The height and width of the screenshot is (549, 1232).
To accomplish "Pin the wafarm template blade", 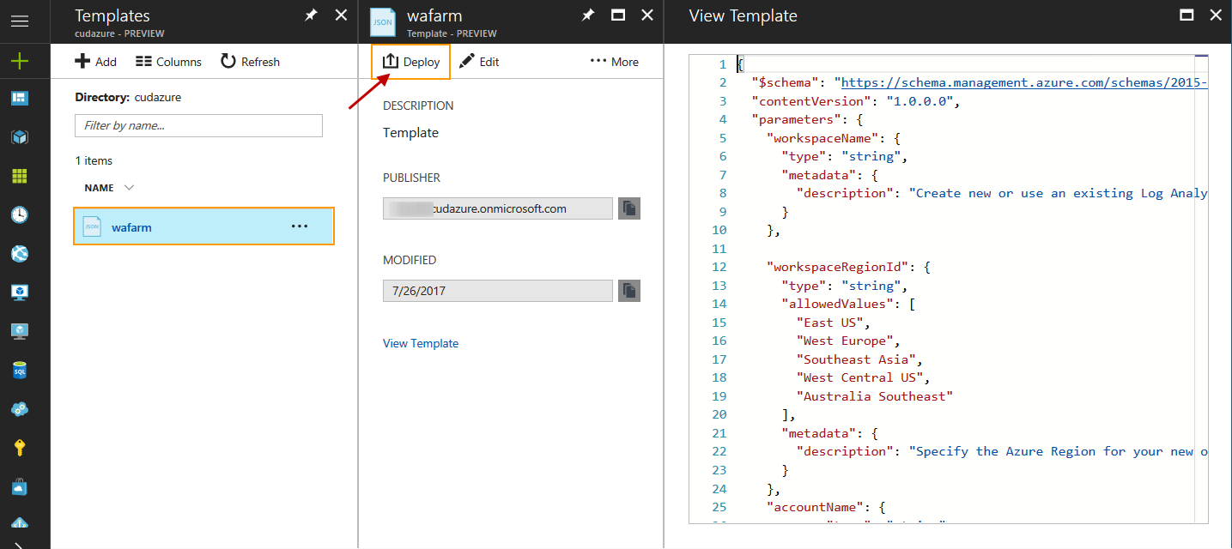I will [x=587, y=15].
